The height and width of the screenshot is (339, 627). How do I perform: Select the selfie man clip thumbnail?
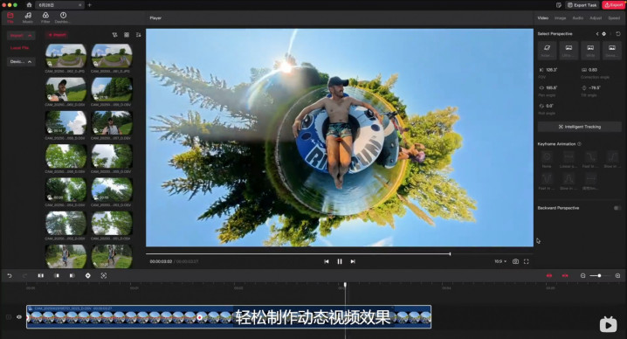65,89
